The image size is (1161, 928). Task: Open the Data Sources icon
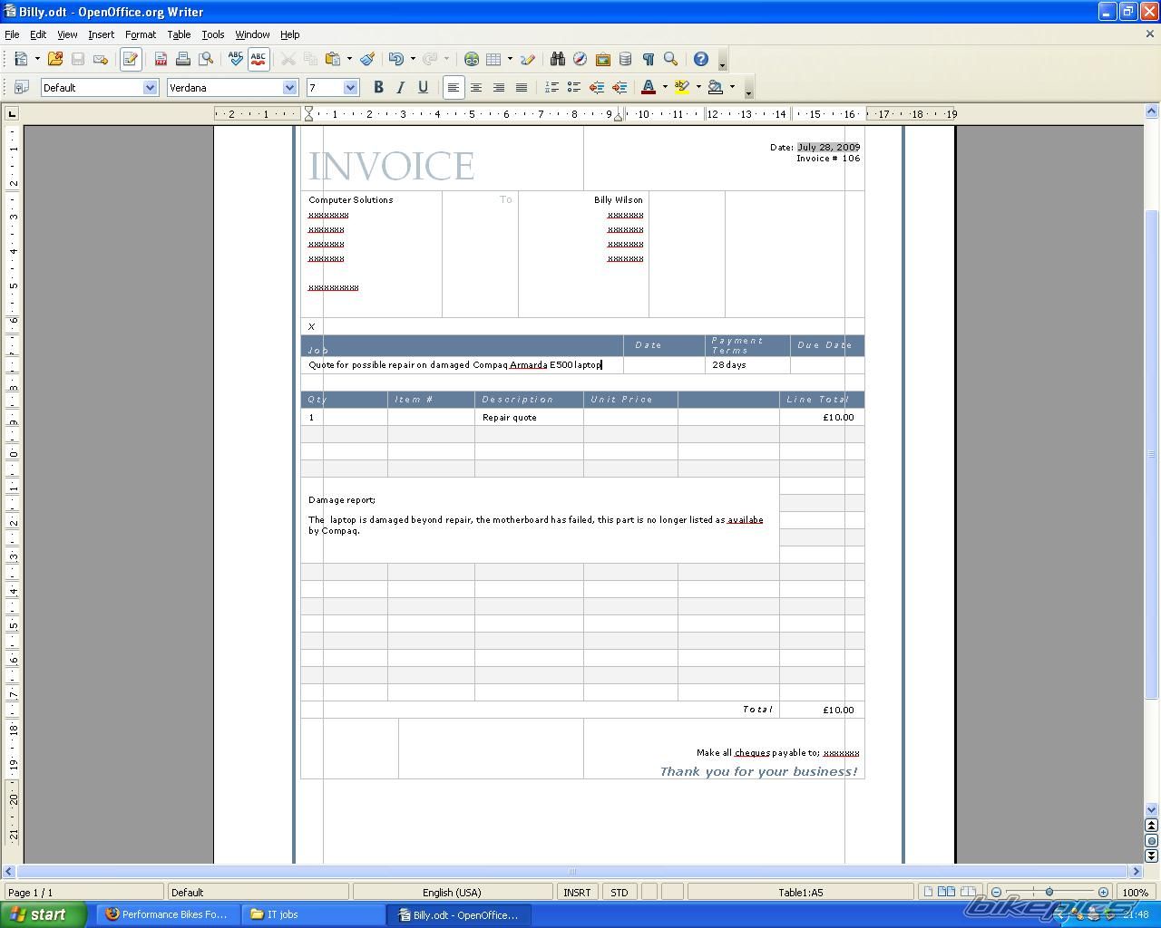tap(625, 59)
